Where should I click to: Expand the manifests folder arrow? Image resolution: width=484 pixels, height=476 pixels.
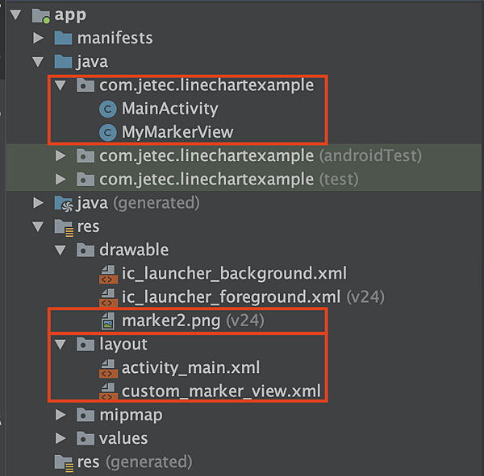click(x=38, y=38)
